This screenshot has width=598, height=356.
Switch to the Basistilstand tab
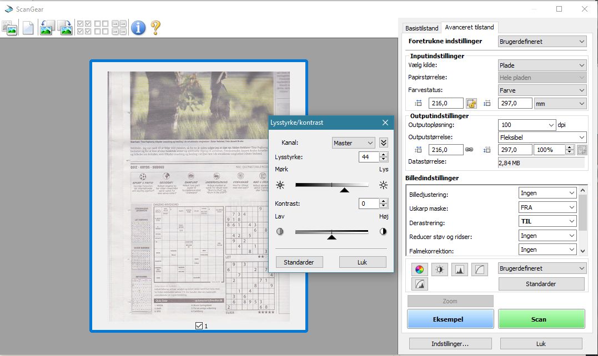[421, 28]
